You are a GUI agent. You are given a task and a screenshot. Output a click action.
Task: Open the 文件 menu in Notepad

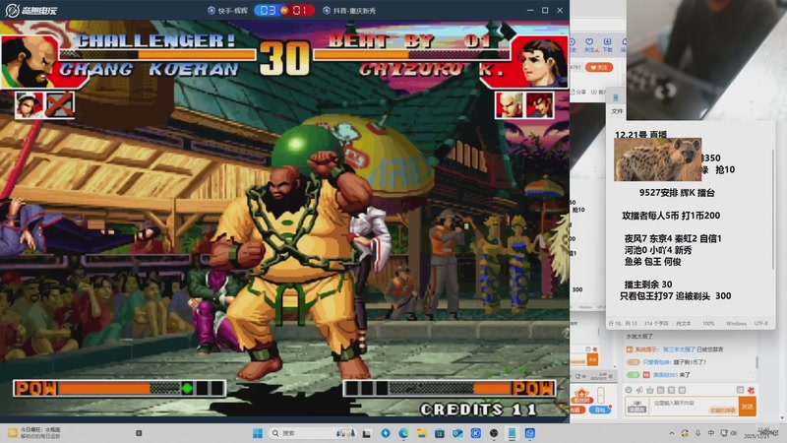618,111
